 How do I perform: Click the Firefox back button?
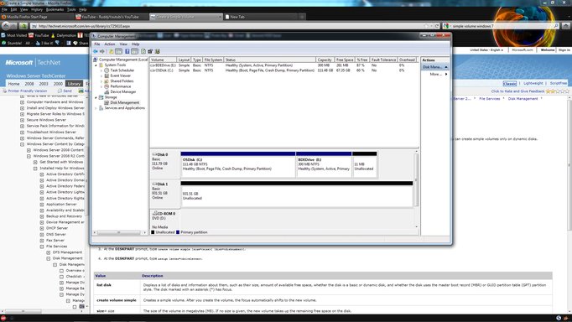tap(6, 26)
